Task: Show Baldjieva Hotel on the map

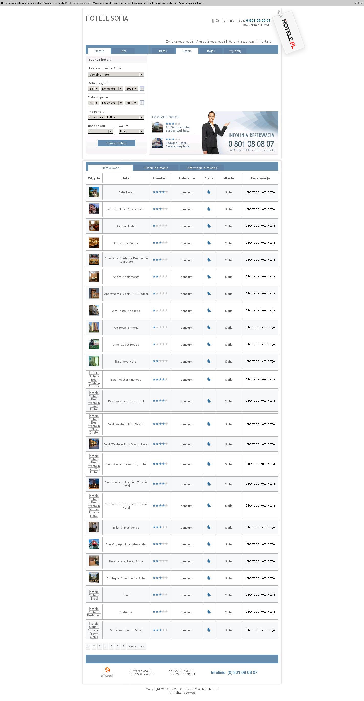Action: pos(209,361)
